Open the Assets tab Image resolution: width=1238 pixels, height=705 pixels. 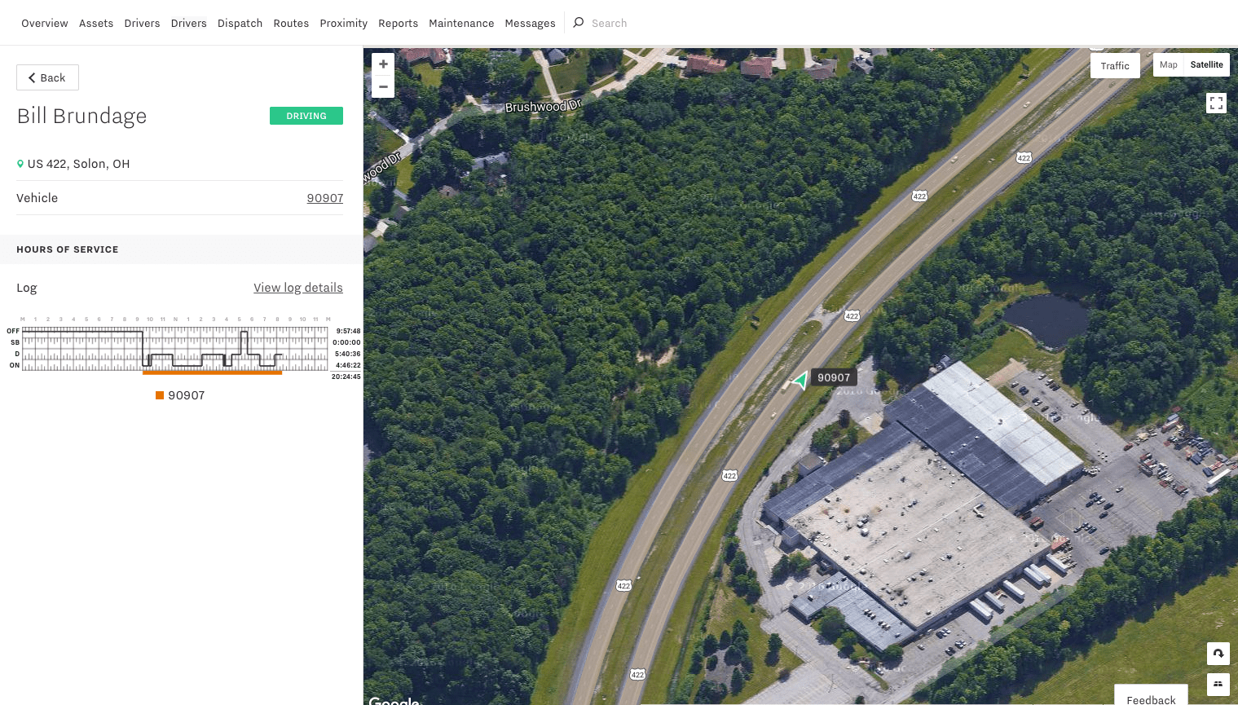pos(96,24)
